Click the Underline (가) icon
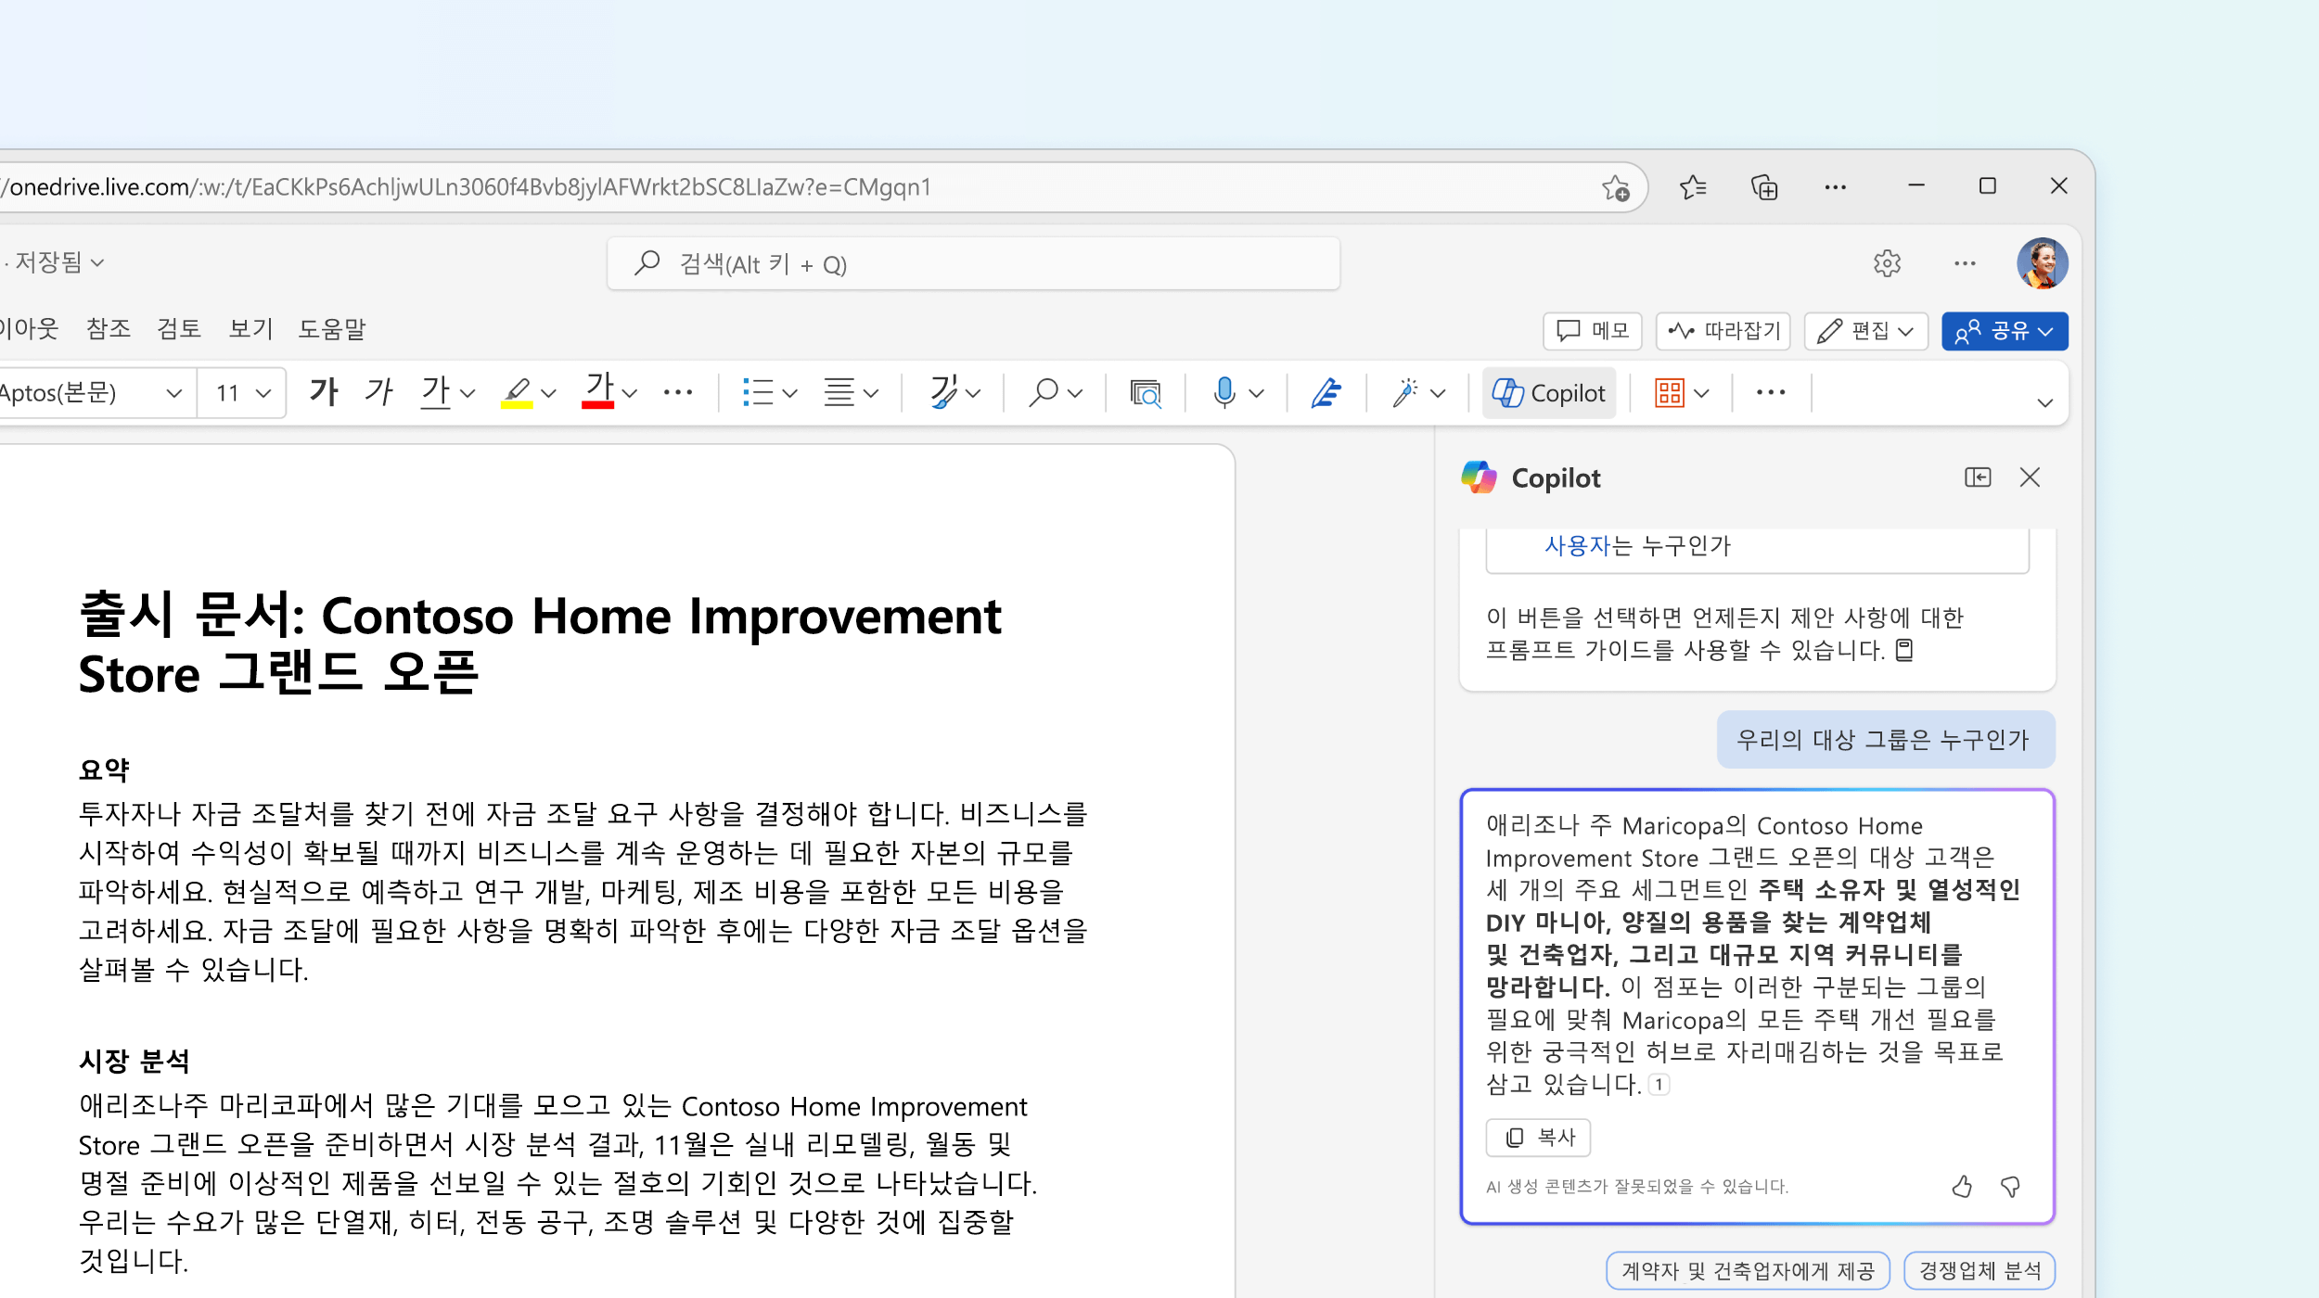This screenshot has width=2319, height=1298. 435,392
